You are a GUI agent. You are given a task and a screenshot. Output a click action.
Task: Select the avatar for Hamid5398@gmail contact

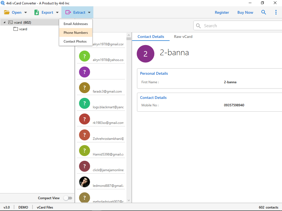click(85, 151)
